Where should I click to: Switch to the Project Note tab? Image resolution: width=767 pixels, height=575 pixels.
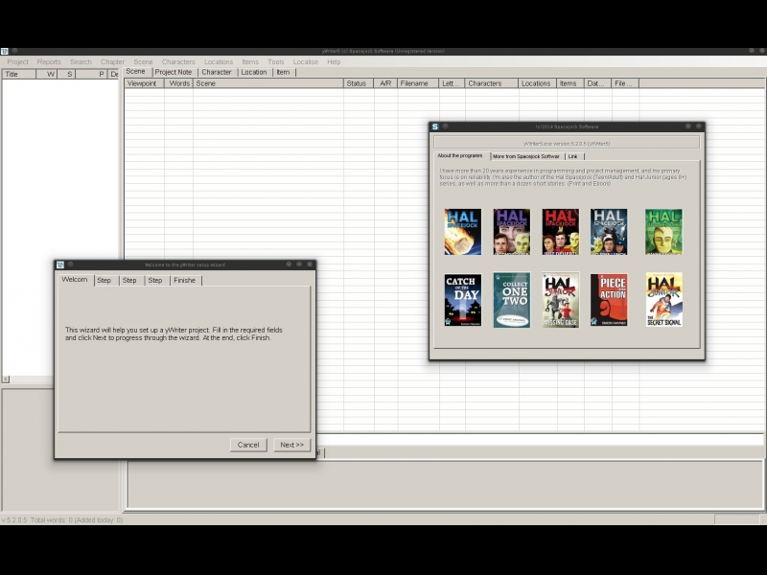[174, 72]
